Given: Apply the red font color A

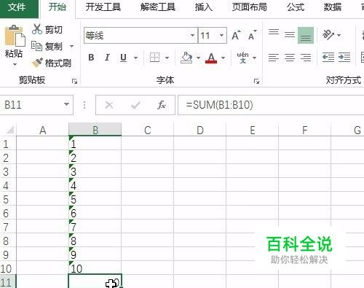Looking at the screenshot, I should point(211,58).
